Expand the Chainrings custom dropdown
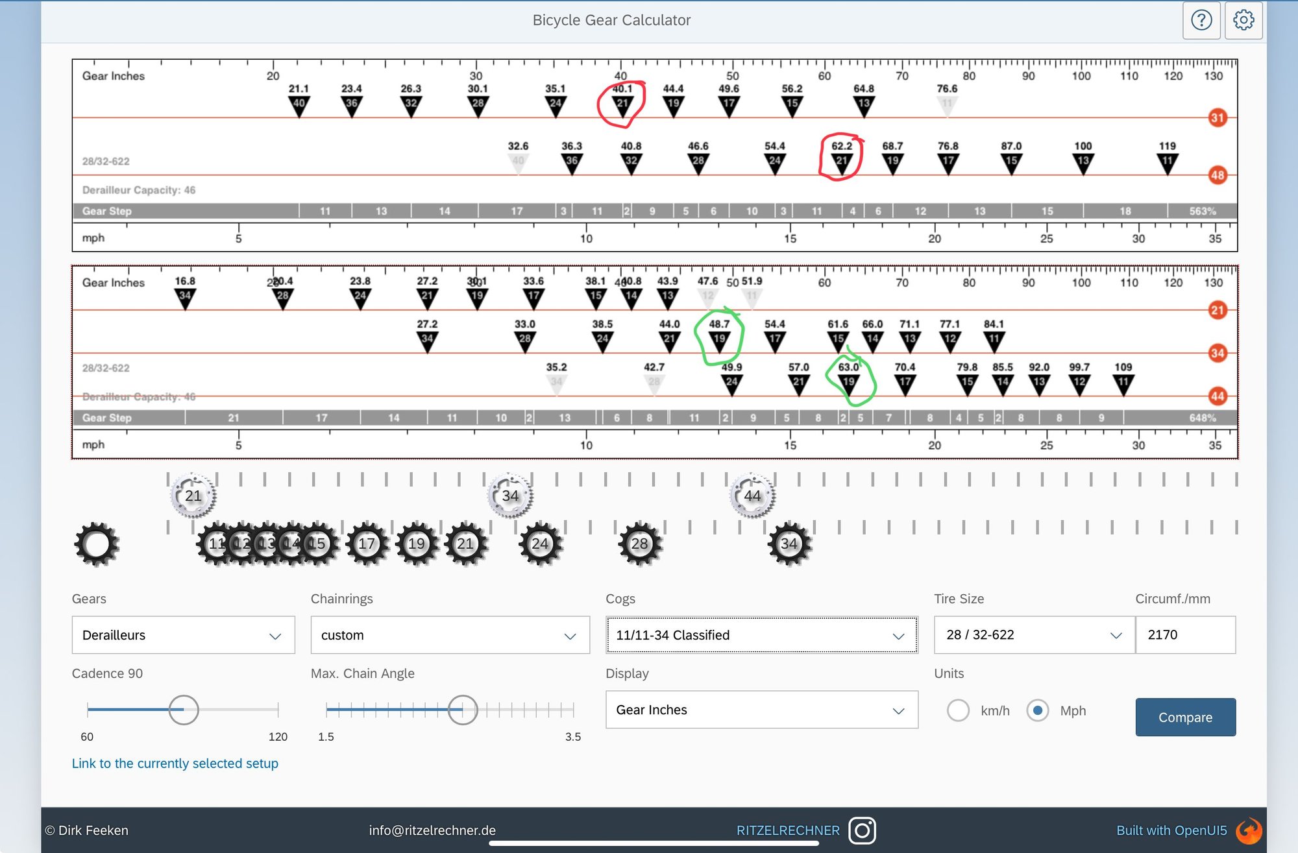 450,635
